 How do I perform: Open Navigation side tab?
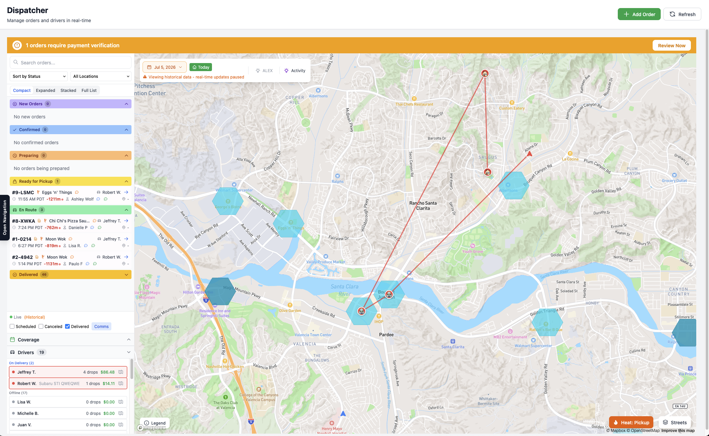coord(5,218)
